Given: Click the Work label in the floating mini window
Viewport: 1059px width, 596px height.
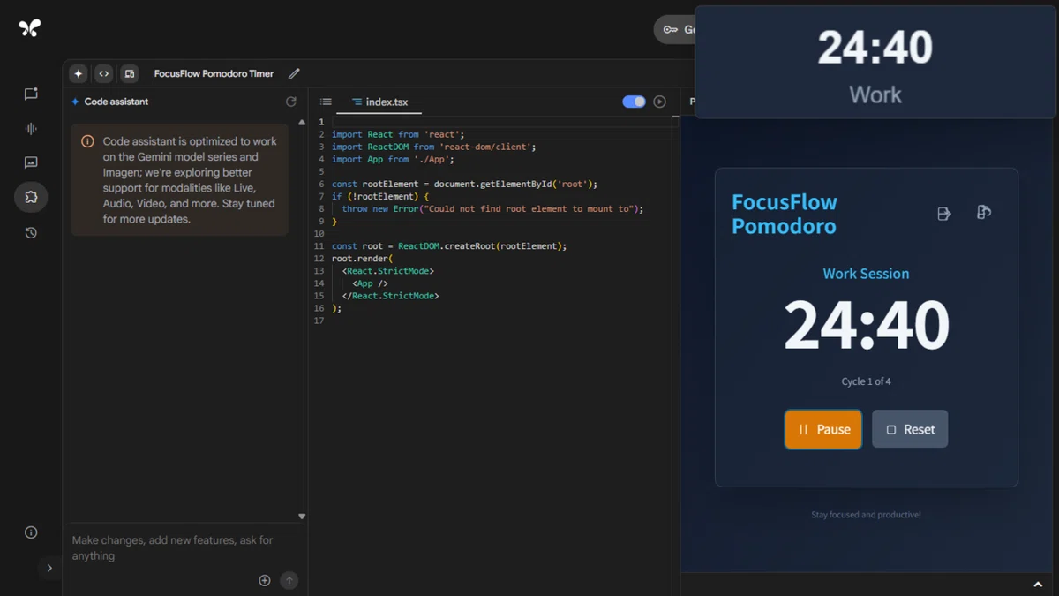Looking at the screenshot, I should 875,94.
